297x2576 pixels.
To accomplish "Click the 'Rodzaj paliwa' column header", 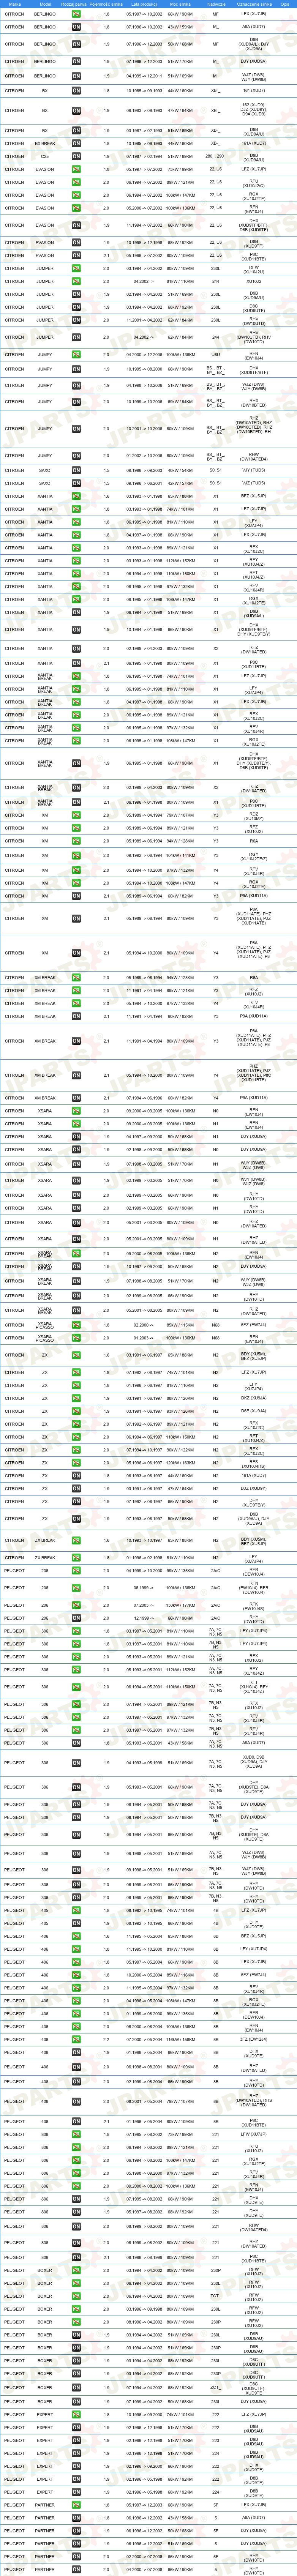I will [74, 4].
